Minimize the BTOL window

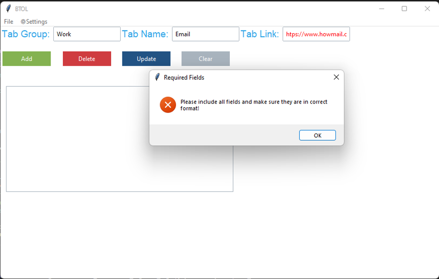pyautogui.click(x=381, y=8)
